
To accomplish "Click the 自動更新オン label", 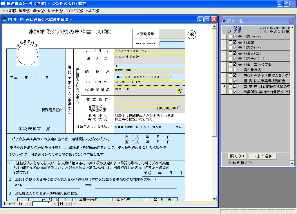I will click(240, 163).
